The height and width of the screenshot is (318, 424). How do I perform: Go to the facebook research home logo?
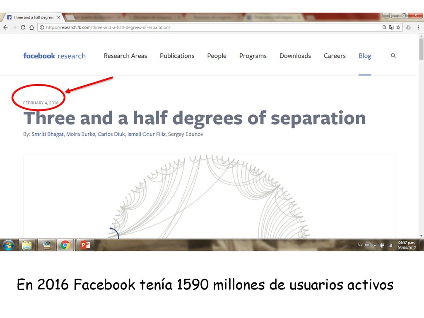click(x=54, y=56)
